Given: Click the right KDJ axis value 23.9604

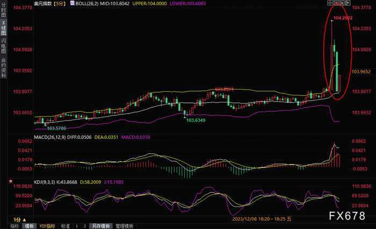Looking at the screenshot, I should (x=361, y=205).
